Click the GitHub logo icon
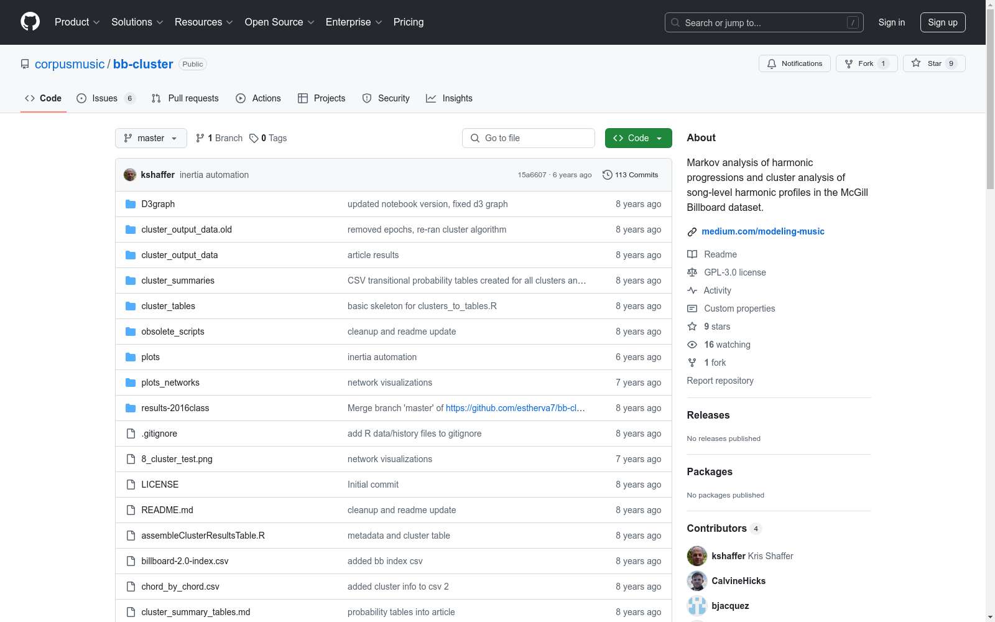The height and width of the screenshot is (622, 995). tap(30, 22)
